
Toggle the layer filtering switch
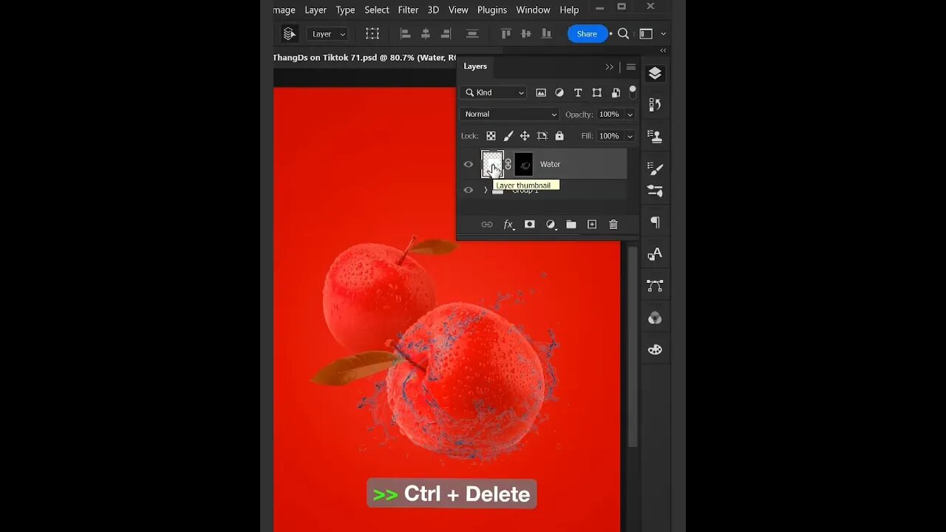click(633, 92)
